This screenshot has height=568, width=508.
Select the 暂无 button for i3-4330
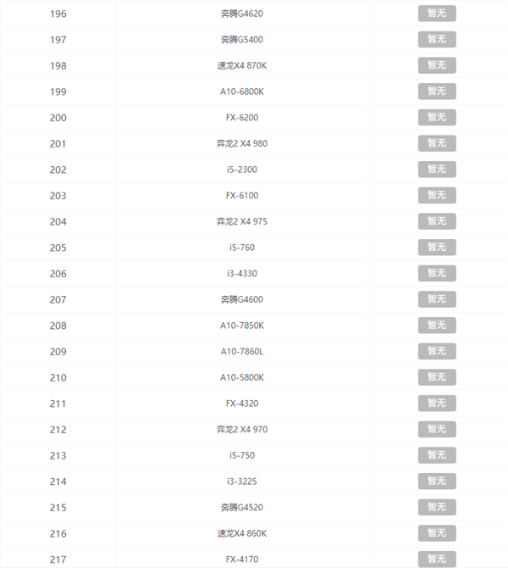(436, 273)
